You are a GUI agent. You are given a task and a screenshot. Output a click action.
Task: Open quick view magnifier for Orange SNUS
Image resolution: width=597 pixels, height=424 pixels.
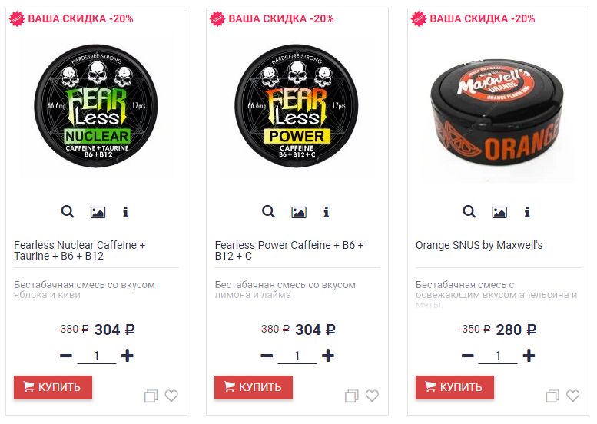(x=469, y=211)
